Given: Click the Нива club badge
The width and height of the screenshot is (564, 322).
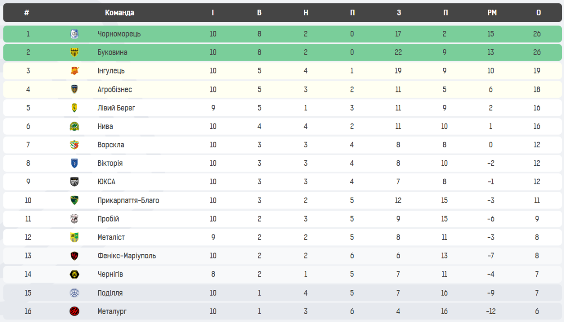Looking at the screenshot, I should pos(74,126).
